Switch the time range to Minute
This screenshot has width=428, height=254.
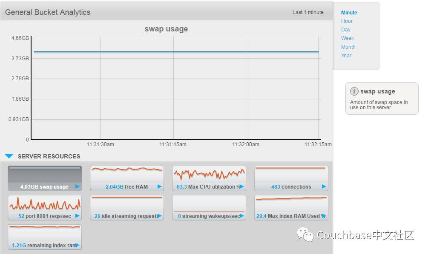pos(349,12)
